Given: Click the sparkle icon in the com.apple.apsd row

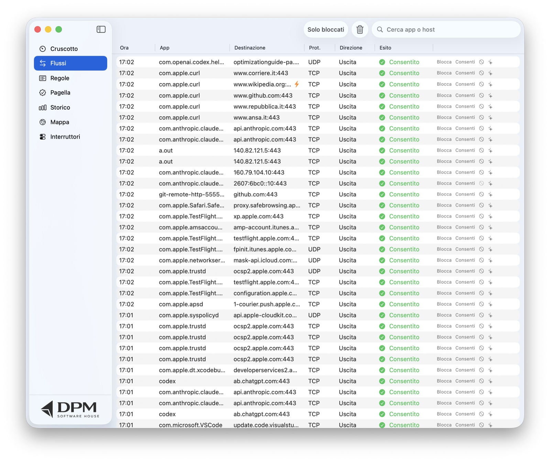Looking at the screenshot, I should 491,304.
